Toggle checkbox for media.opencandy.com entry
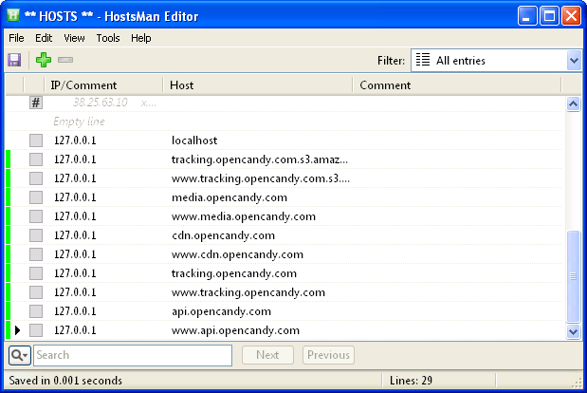The width and height of the screenshot is (587, 393). point(36,197)
